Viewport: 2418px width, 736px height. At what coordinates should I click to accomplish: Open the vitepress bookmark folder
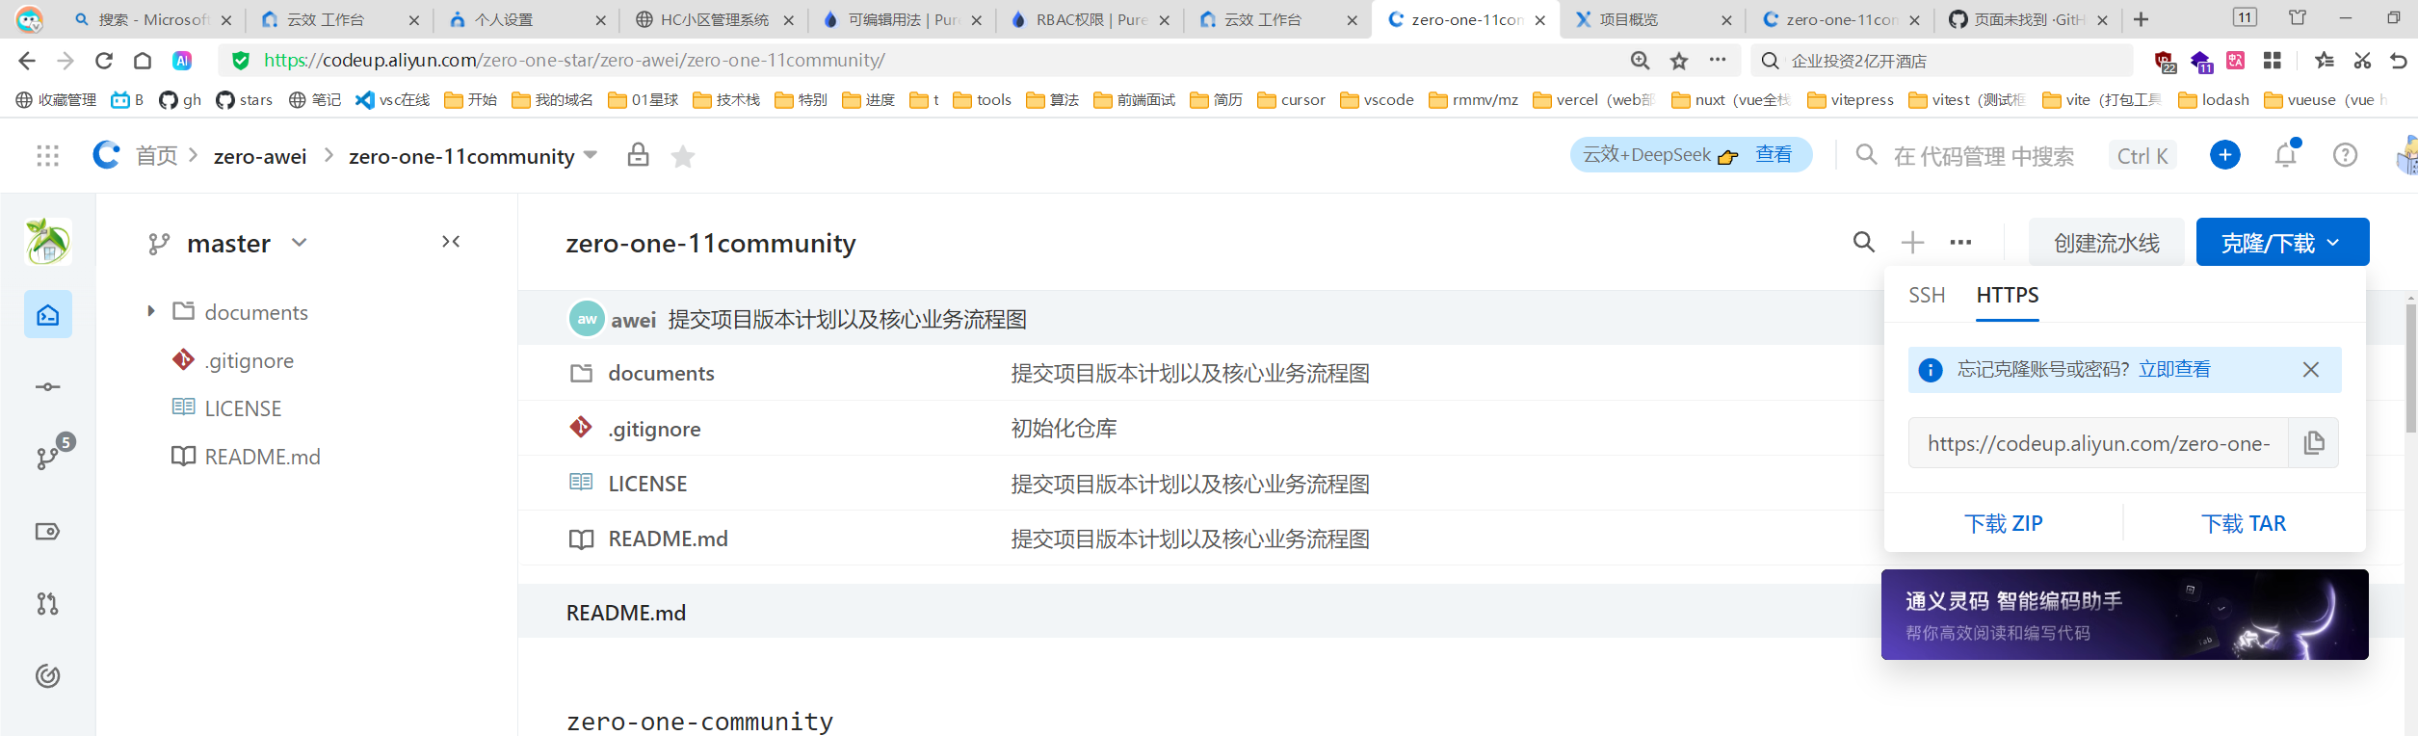pos(1850,100)
